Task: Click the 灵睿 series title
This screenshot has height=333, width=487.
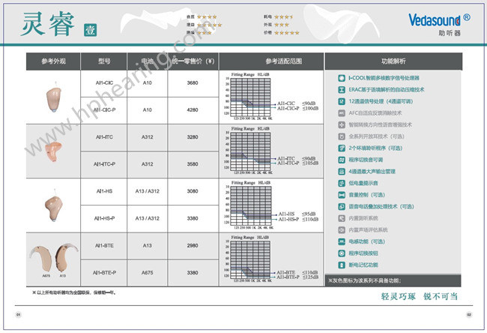Action: tap(48, 24)
